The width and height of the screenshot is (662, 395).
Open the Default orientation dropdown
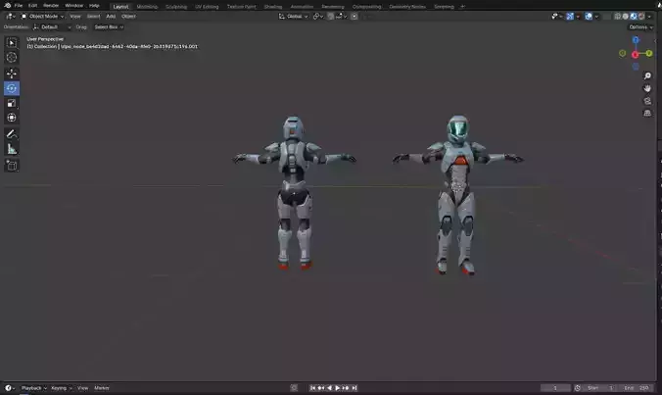tap(52, 27)
